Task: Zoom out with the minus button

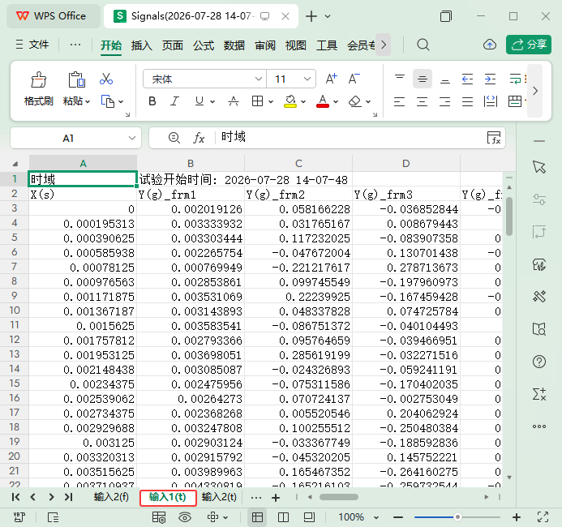Action: point(398,517)
